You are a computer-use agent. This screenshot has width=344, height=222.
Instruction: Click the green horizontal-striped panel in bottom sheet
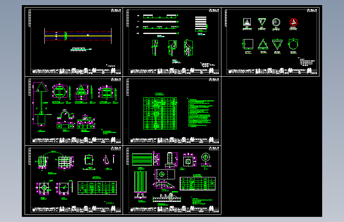click(142, 159)
